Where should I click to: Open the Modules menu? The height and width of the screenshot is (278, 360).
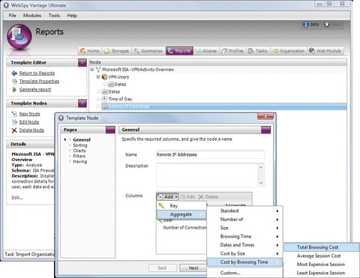(x=32, y=16)
